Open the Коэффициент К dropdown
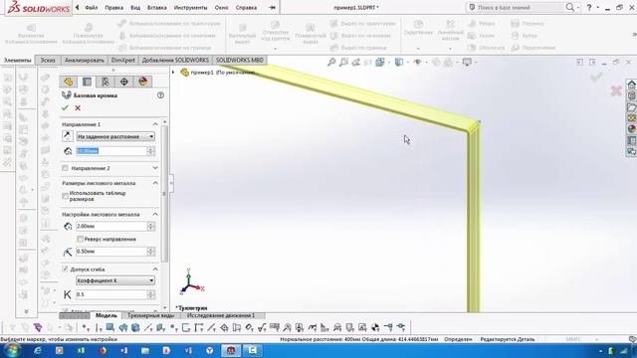 tap(115, 280)
